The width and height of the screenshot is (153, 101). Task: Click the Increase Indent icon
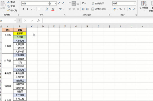87,9
